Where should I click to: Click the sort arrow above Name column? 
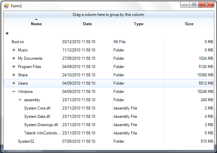coord(36,20)
